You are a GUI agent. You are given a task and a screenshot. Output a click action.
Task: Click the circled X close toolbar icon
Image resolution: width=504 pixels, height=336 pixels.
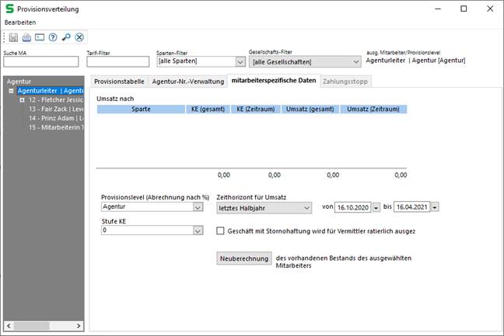click(x=79, y=37)
